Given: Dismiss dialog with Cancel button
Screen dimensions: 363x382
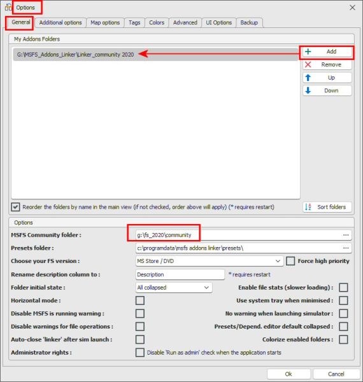Looking at the screenshot, I should [336, 374].
